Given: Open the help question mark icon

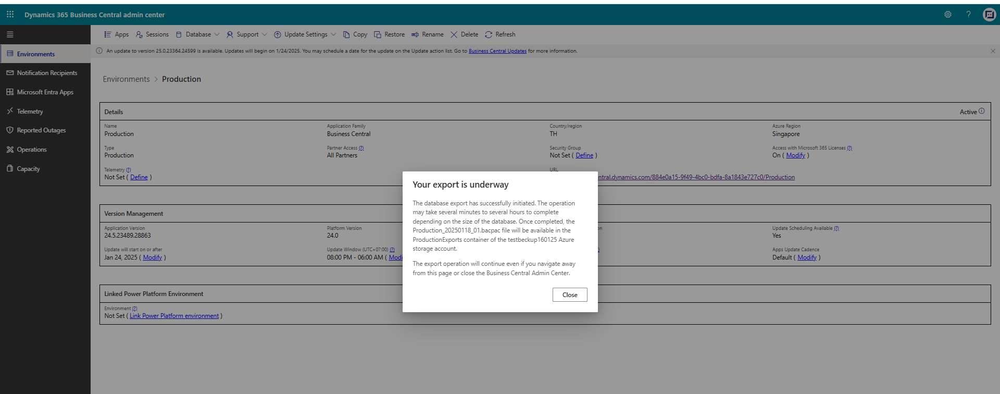Looking at the screenshot, I should [968, 15].
